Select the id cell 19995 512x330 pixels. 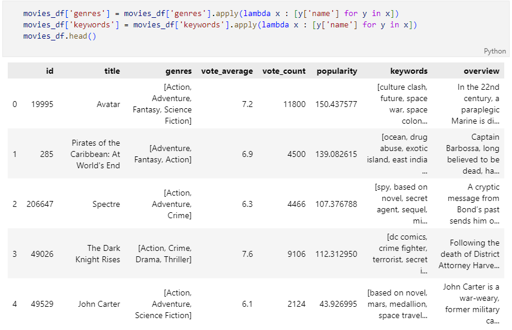pos(42,104)
